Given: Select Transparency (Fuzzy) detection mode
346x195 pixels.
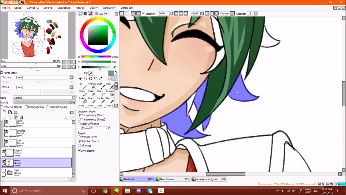Looking at the screenshot, I should click(79, 119).
